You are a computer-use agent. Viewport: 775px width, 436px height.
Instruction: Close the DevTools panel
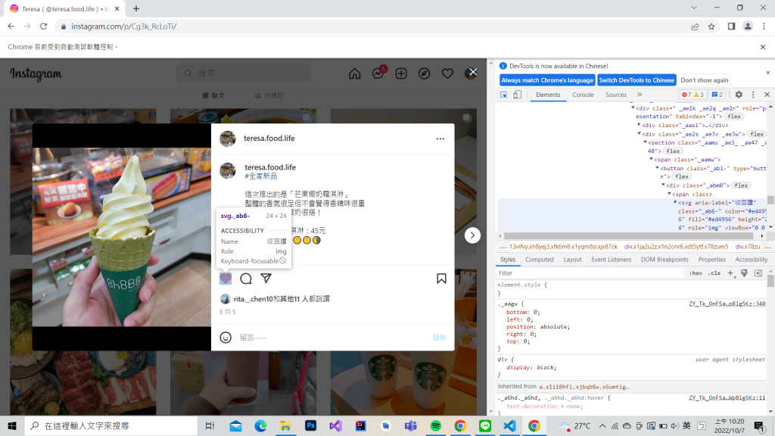(x=767, y=95)
